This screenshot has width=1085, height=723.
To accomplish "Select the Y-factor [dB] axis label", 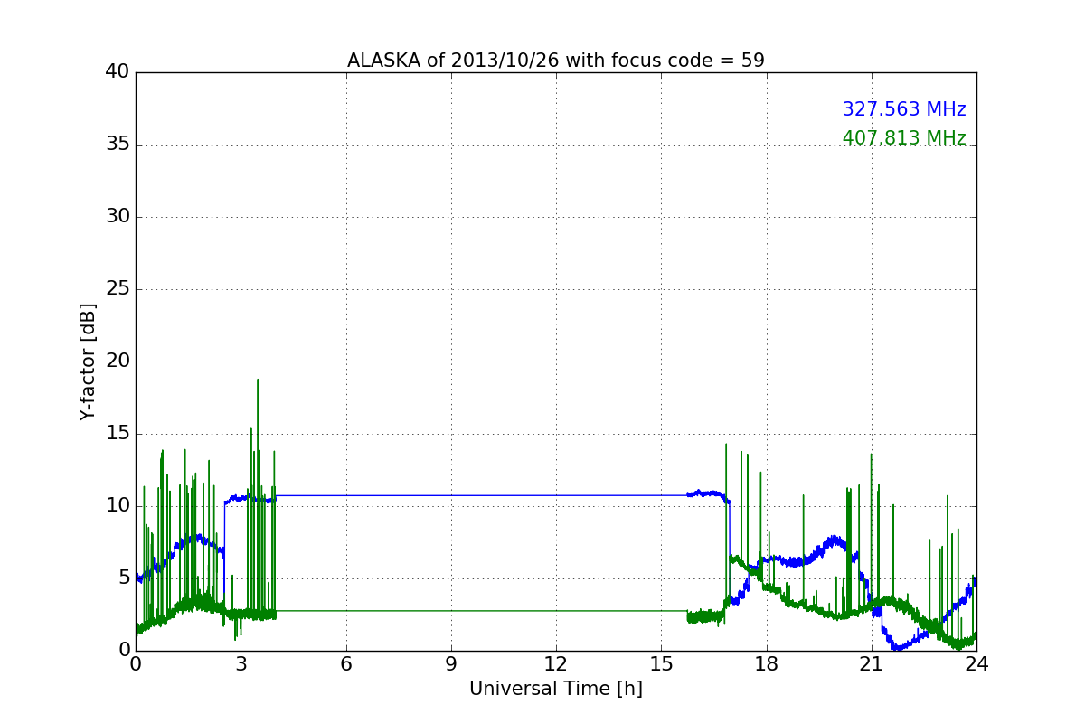I will pyautogui.click(x=88, y=361).
